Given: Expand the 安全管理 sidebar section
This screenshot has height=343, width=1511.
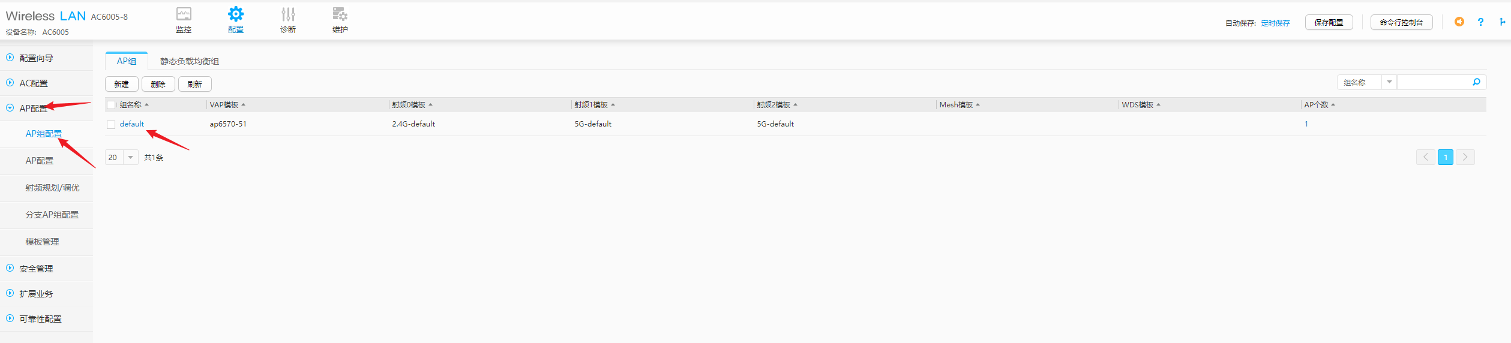Looking at the screenshot, I should coord(36,269).
